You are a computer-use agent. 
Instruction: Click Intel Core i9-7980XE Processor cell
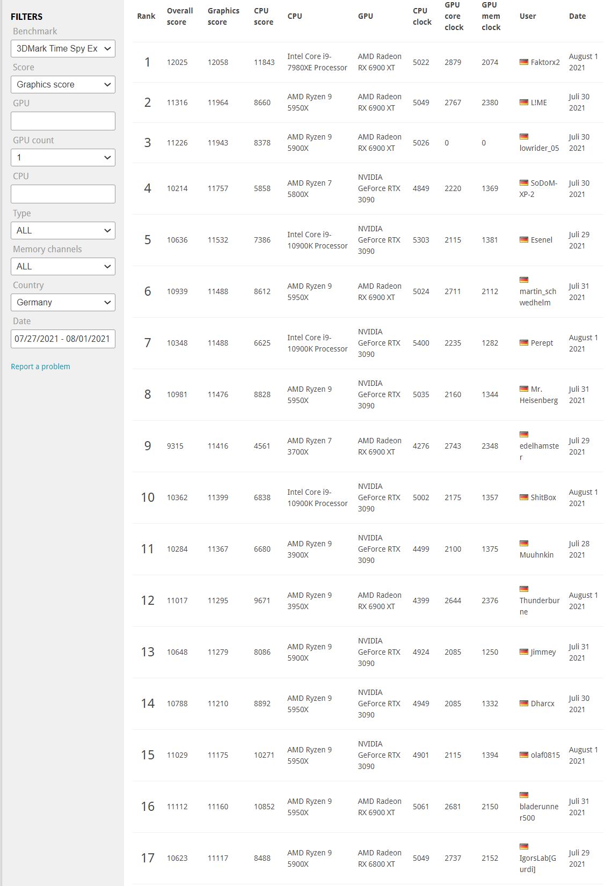click(x=317, y=62)
